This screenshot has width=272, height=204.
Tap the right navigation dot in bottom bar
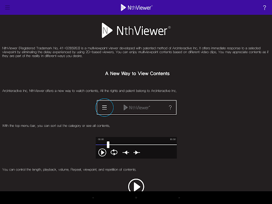[x=179, y=198]
